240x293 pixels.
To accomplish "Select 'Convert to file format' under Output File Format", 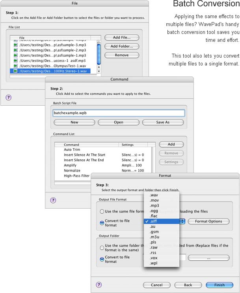I will [x=102, y=223].
